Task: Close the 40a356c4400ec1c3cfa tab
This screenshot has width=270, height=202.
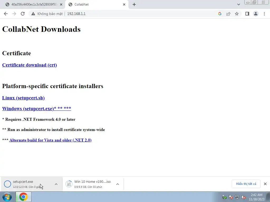Action: pos(61,4)
